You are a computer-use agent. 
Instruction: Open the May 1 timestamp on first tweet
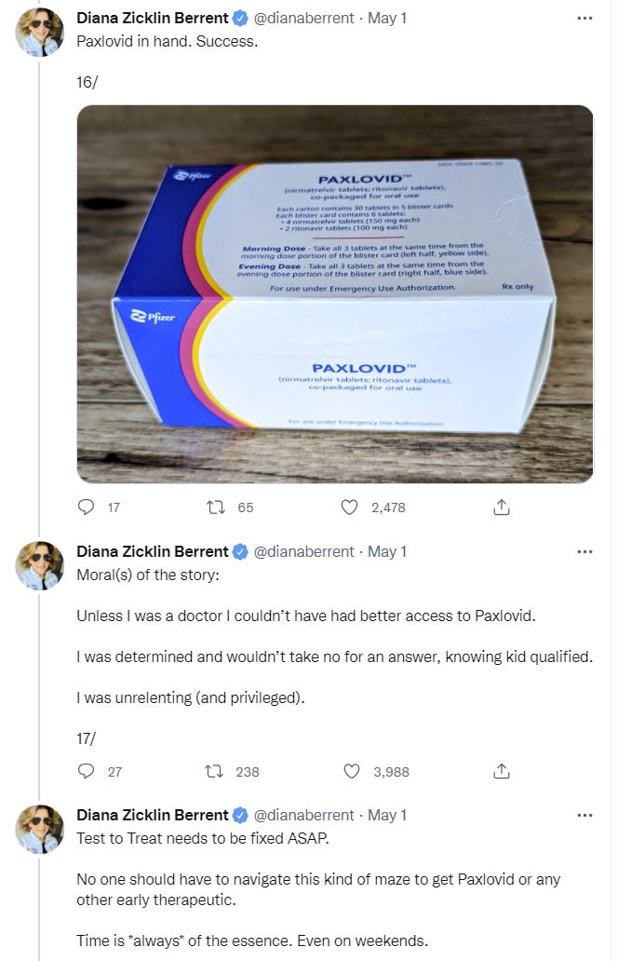pyautogui.click(x=387, y=18)
